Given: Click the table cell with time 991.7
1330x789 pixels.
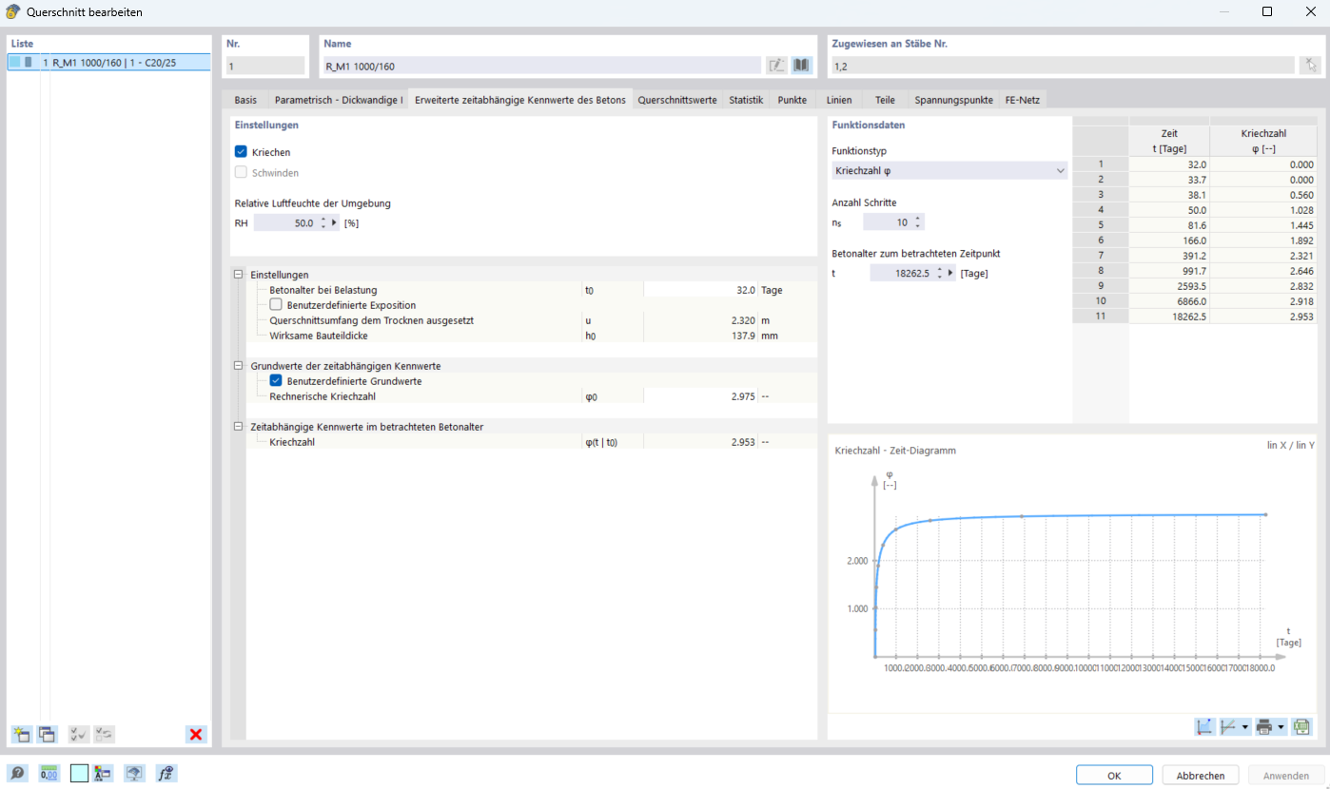Looking at the screenshot, I should 1169,270.
